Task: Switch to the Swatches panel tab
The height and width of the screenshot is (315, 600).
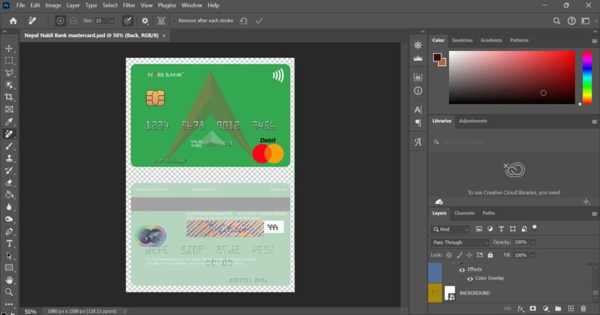Action: tap(462, 40)
